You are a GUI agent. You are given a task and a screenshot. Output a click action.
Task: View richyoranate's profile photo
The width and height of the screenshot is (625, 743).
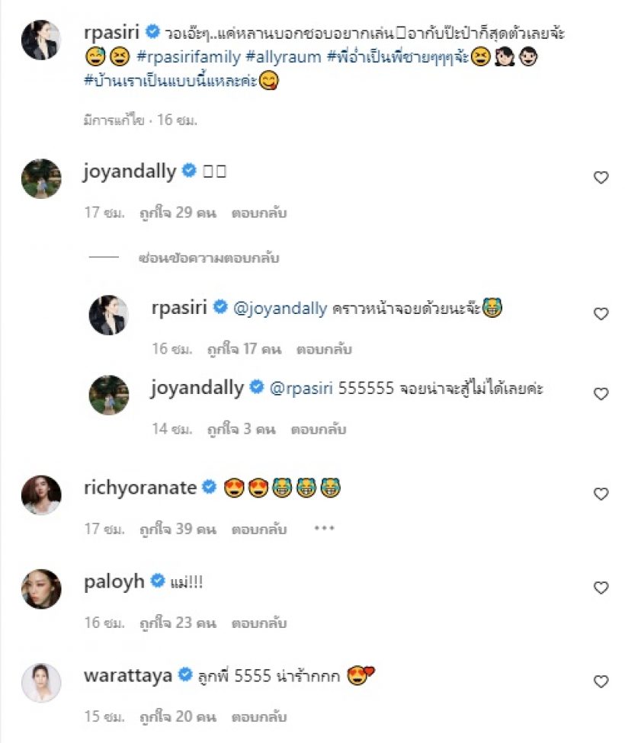click(x=41, y=495)
